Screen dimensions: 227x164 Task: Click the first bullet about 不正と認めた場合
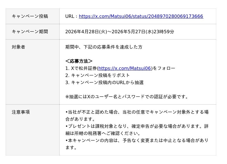coord(137,112)
